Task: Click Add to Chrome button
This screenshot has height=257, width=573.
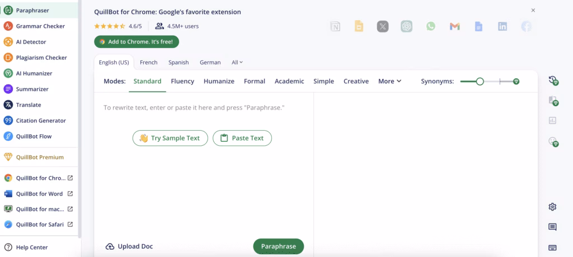Action: pos(137,42)
